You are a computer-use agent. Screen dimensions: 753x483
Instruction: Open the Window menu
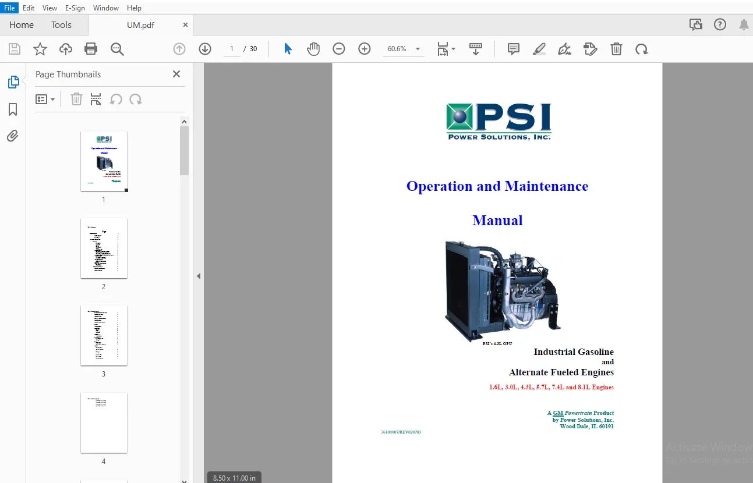pos(106,8)
